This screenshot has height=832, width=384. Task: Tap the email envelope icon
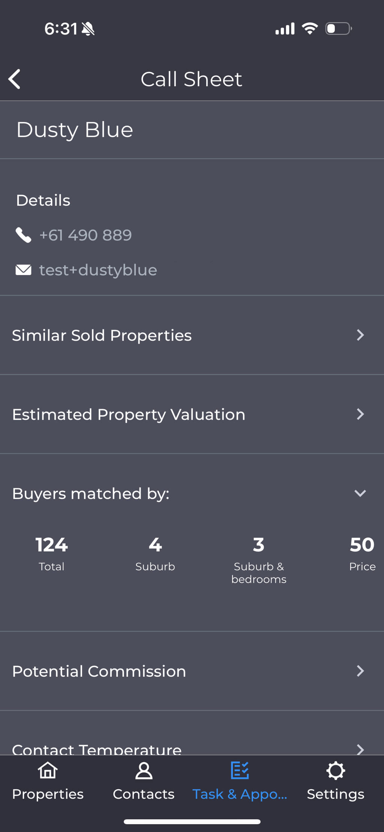23,270
